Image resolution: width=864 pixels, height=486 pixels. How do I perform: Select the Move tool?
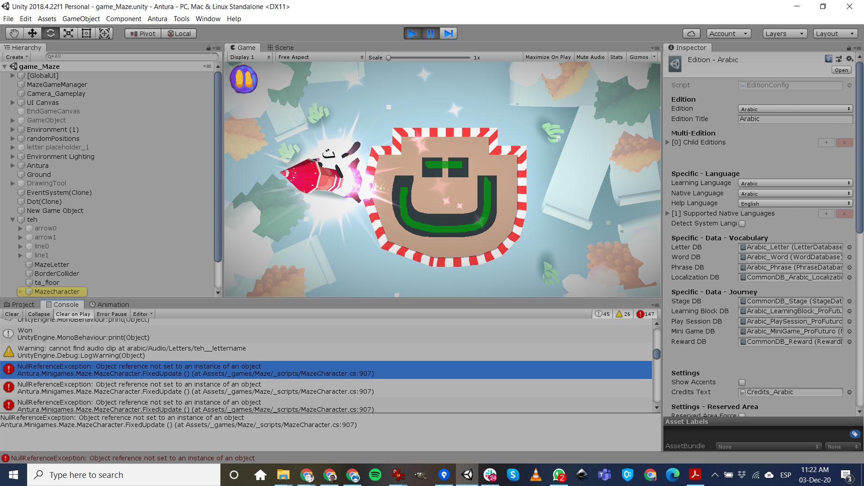tap(32, 33)
